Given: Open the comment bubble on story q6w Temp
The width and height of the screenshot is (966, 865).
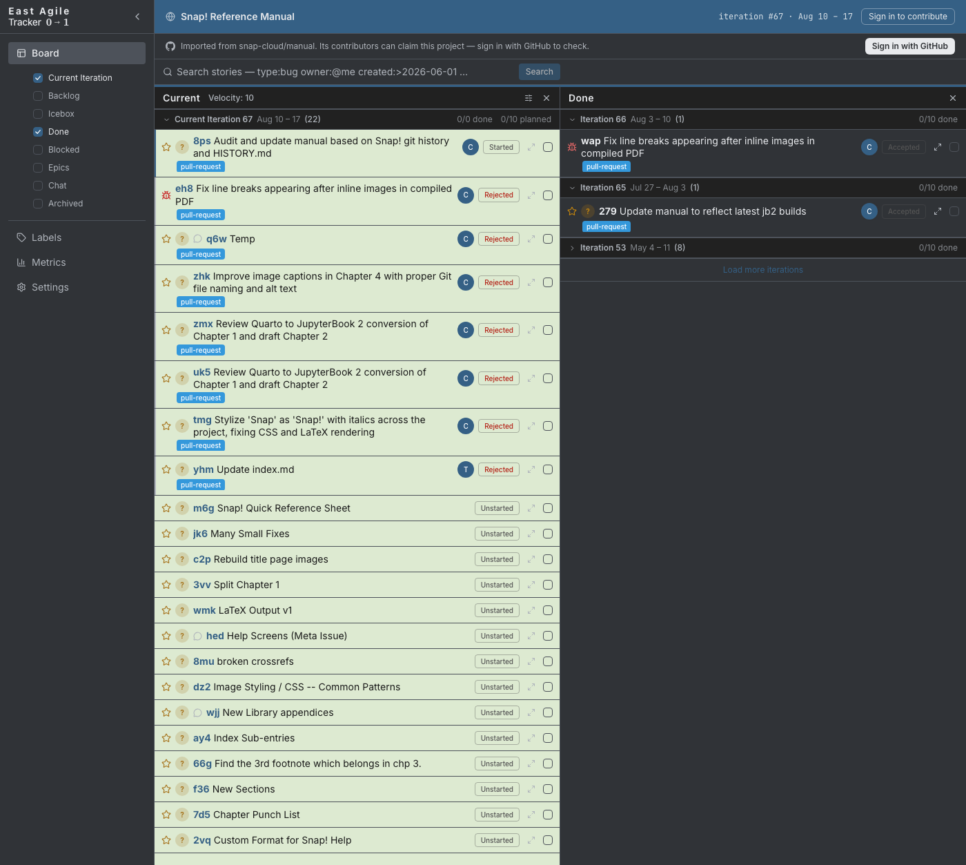Looking at the screenshot, I should click(x=197, y=239).
